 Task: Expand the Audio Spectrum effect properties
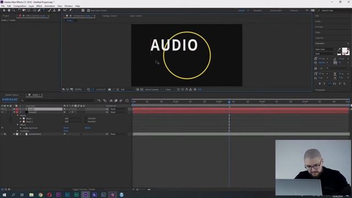(21, 128)
